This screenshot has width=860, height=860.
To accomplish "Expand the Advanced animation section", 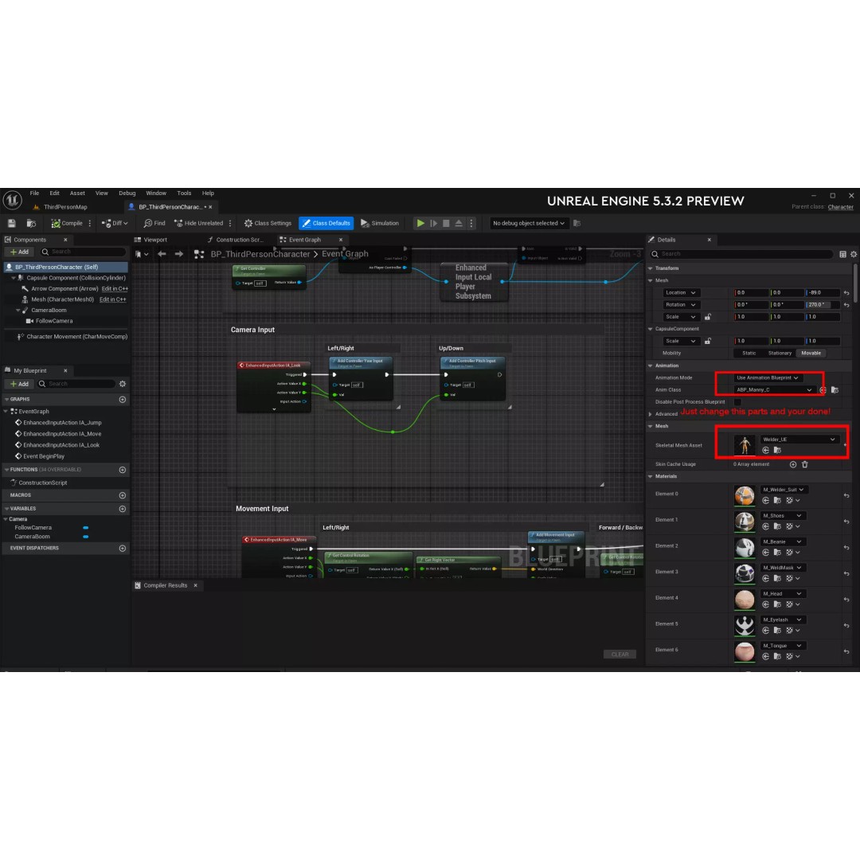I will point(651,414).
